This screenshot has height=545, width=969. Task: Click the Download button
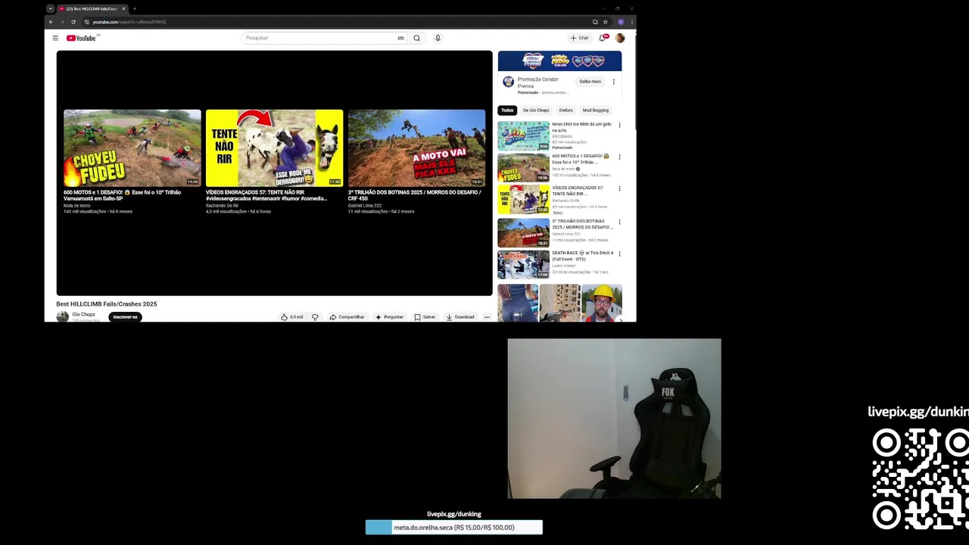tap(460, 317)
